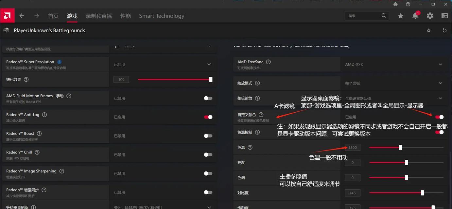Viewport: 452px width, 209px height.
Task: Open help icon for 色温控制
Action: tap(257, 132)
